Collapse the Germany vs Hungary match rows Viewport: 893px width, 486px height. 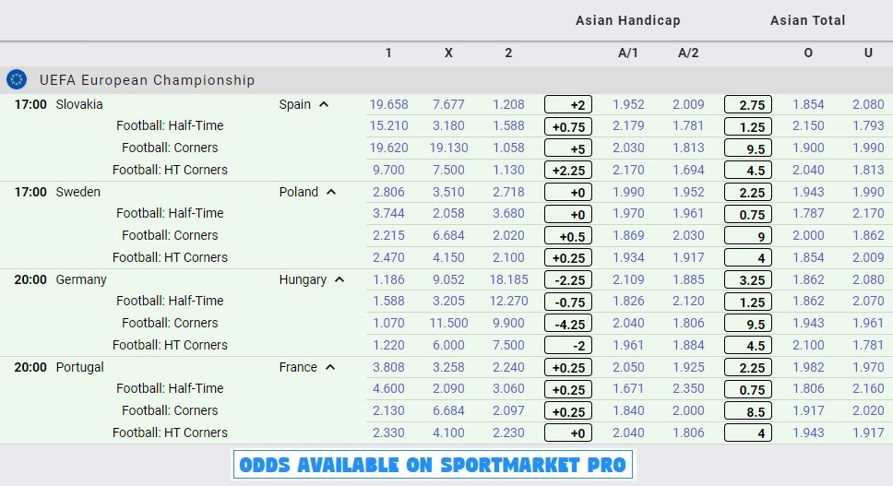click(x=340, y=279)
